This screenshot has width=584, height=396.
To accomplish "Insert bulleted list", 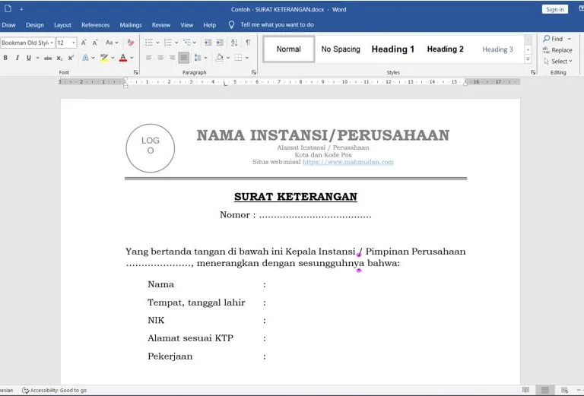I will (x=149, y=43).
